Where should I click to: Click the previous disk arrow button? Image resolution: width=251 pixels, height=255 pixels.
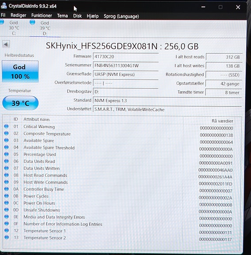[6, 44]
